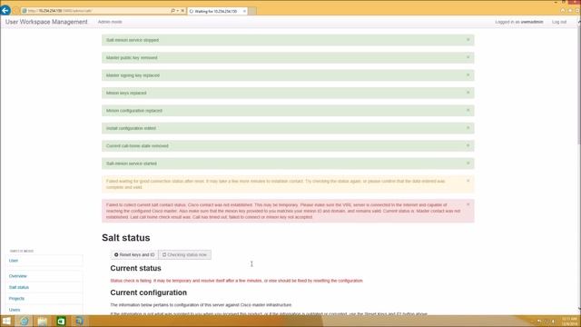Open Users in the sidebar
Screen dimensions: 581x327
[x=15, y=310]
